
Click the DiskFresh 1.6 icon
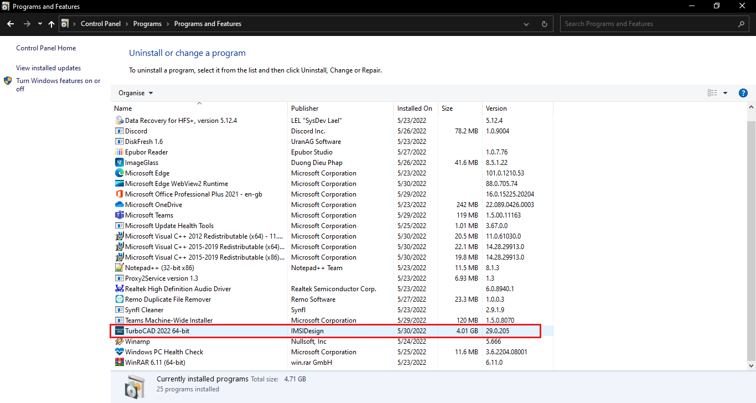click(x=119, y=142)
